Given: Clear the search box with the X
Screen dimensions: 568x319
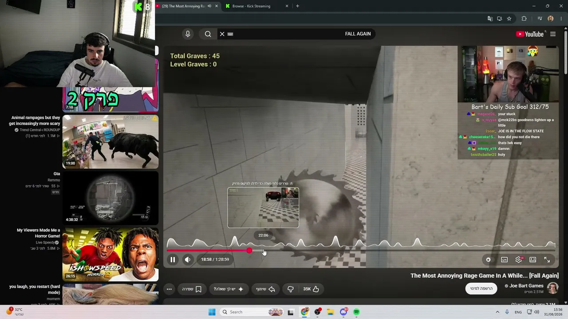Looking at the screenshot, I should point(222,34).
